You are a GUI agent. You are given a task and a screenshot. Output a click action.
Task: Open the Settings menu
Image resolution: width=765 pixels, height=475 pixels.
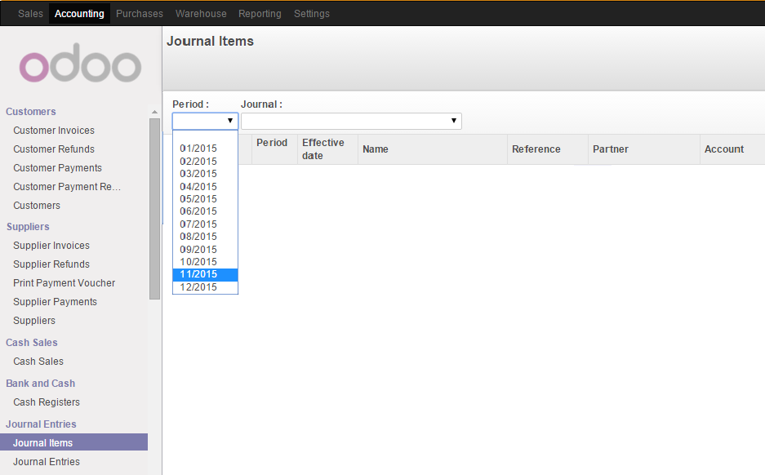click(310, 13)
